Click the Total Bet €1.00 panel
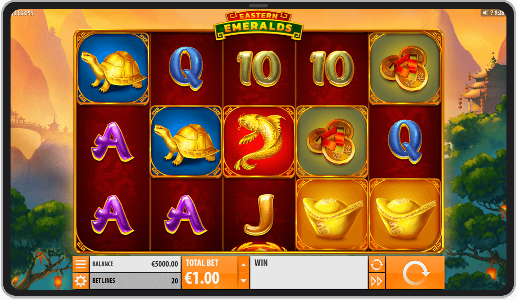Screen dimensions: 517x300 point(210,273)
